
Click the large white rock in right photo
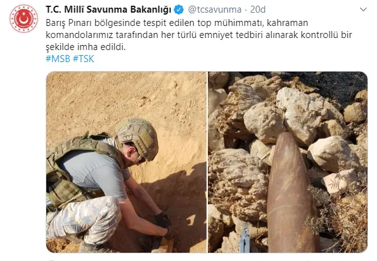tap(302, 113)
